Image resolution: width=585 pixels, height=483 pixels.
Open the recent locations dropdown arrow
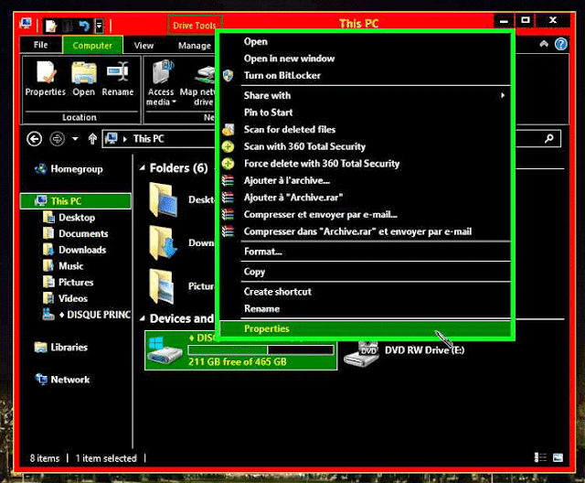(x=75, y=139)
